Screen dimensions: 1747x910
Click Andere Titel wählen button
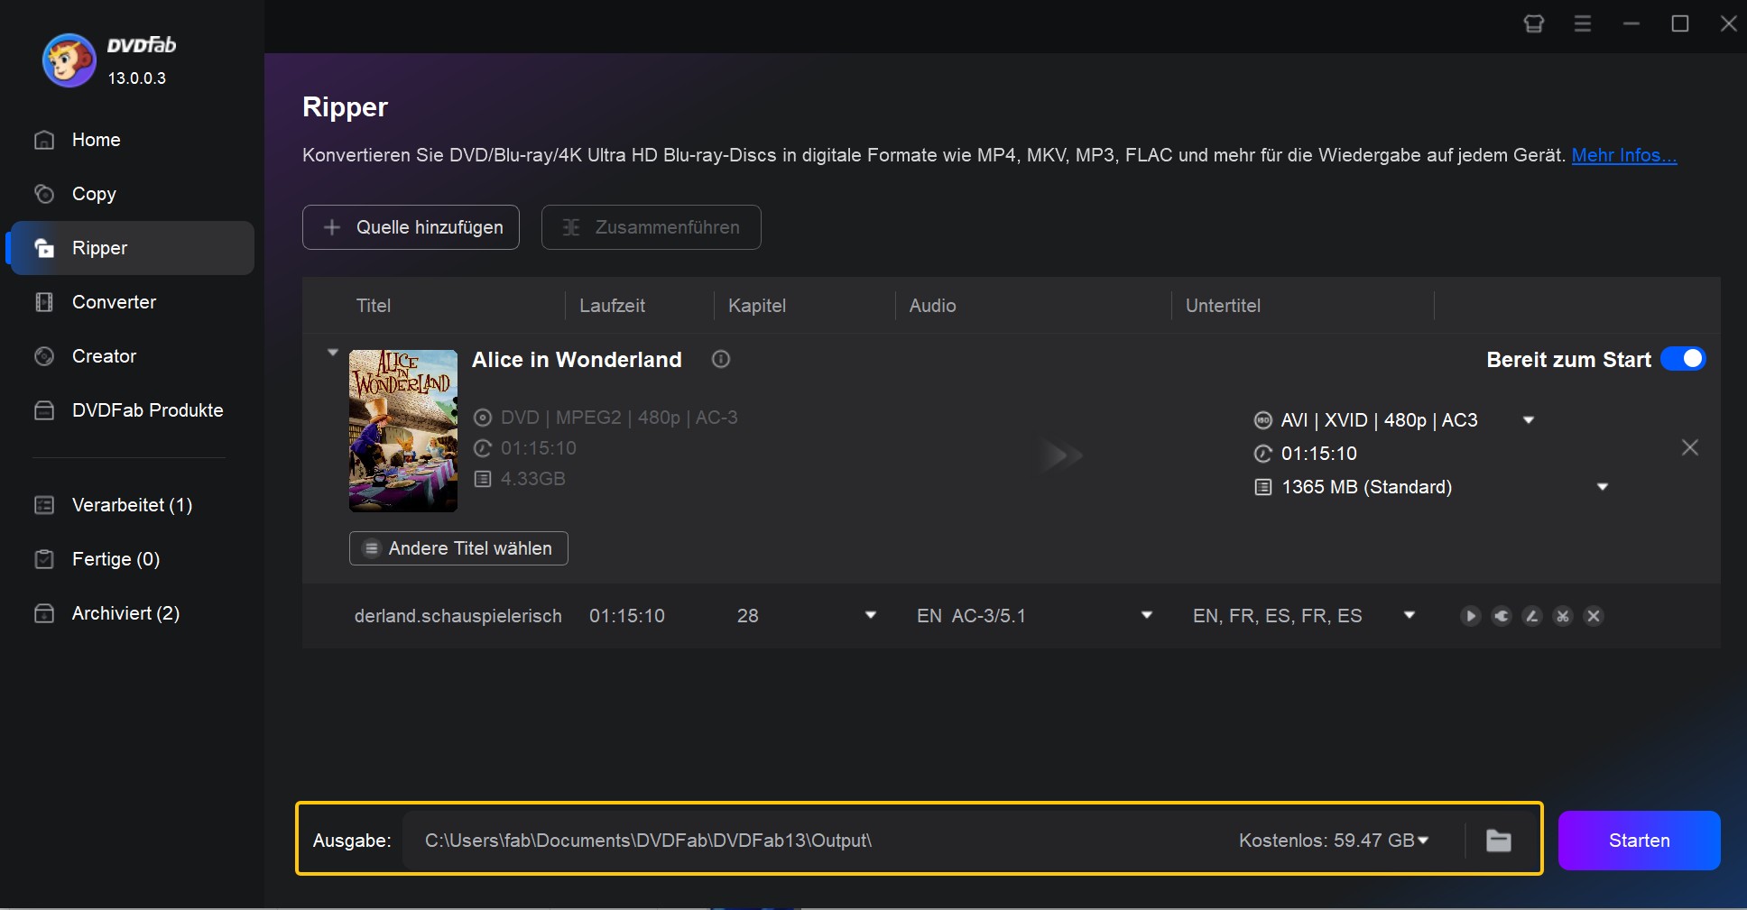click(x=458, y=548)
